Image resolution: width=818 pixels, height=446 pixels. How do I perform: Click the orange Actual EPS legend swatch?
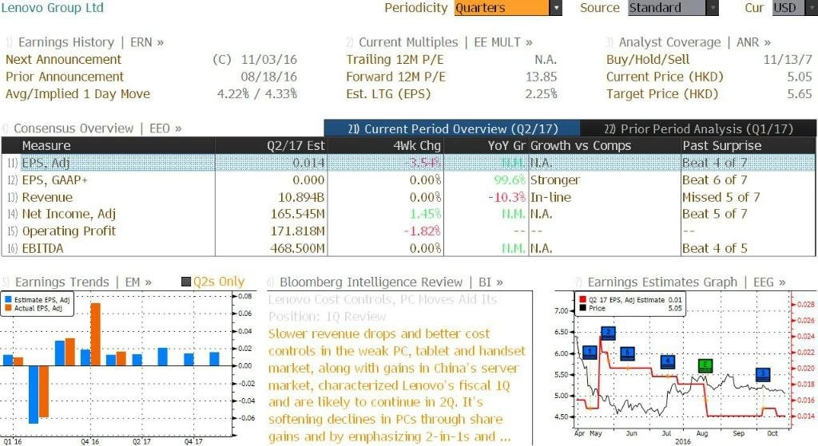[x=8, y=308]
